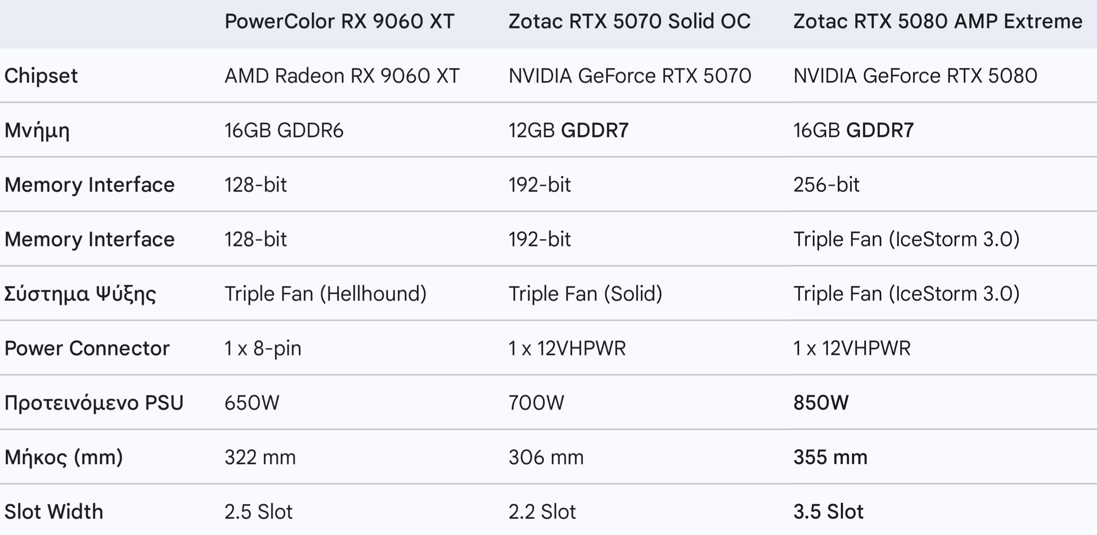Viewport: 1097px width, 535px height.
Task: Select the Σύστημα Ψύξης row label
Action: click(x=80, y=294)
